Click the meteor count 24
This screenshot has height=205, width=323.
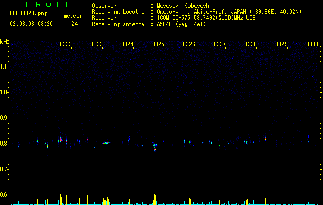[74, 24]
